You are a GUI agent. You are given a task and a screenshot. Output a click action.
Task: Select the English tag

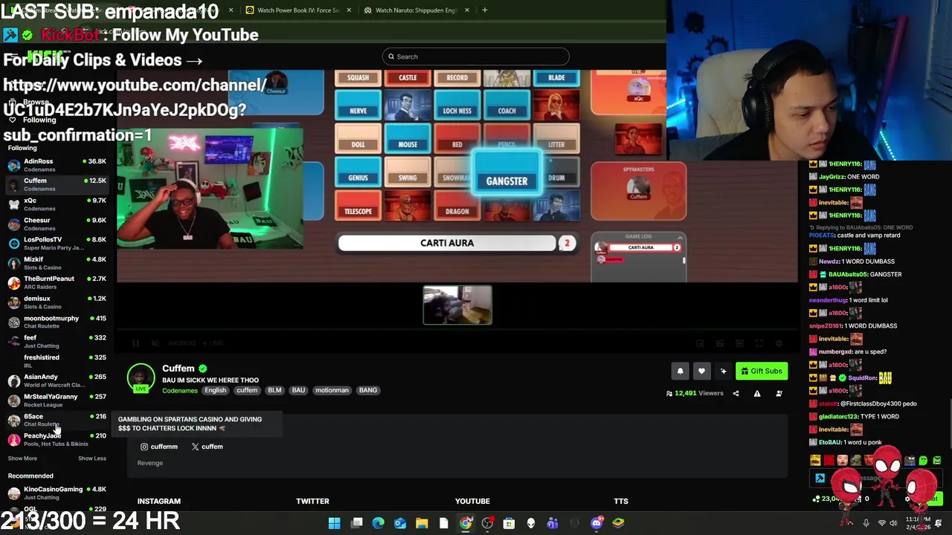[x=215, y=390]
